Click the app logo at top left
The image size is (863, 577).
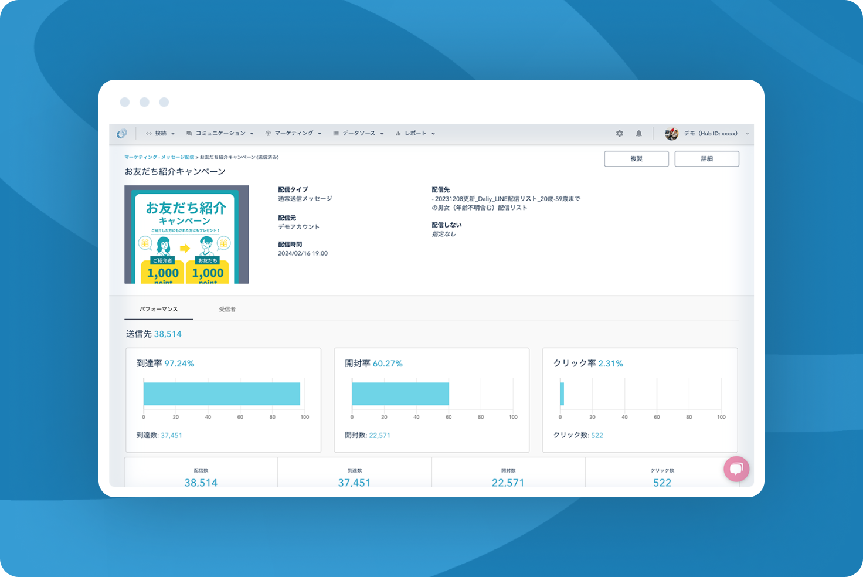[121, 133]
